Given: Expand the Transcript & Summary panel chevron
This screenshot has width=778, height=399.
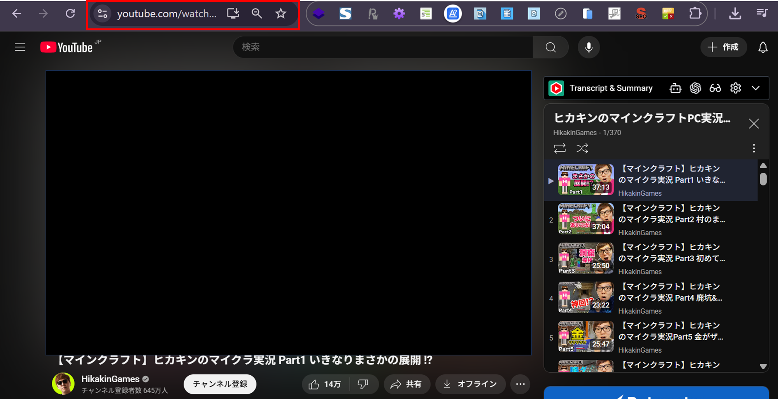Looking at the screenshot, I should tap(755, 88).
